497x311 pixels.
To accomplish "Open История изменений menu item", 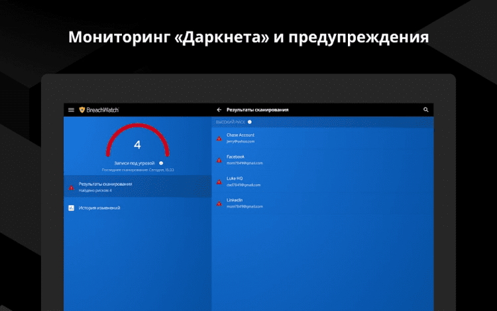I will point(138,208).
